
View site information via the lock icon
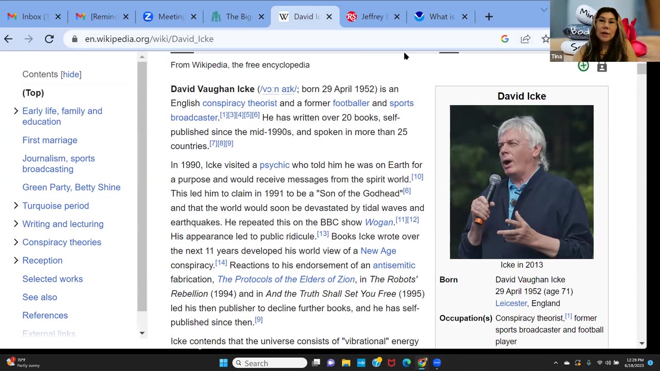coord(75,39)
